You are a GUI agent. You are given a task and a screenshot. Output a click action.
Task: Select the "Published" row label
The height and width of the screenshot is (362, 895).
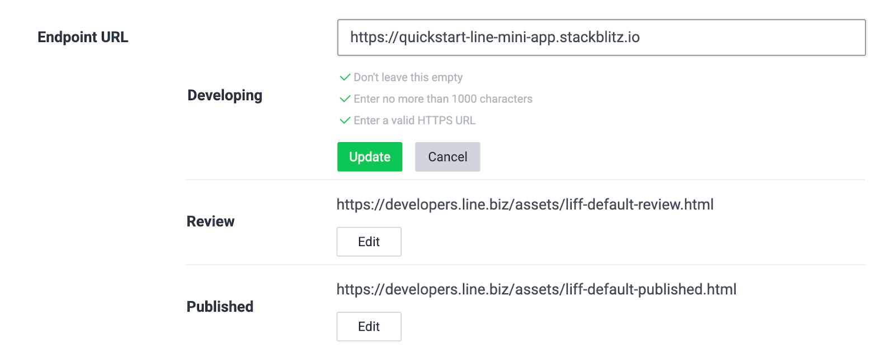tap(220, 307)
